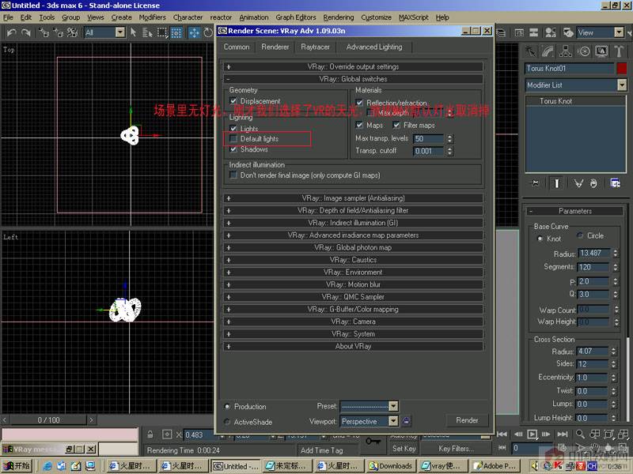
Task: Switch to the Common tab
Action: pyautogui.click(x=237, y=47)
